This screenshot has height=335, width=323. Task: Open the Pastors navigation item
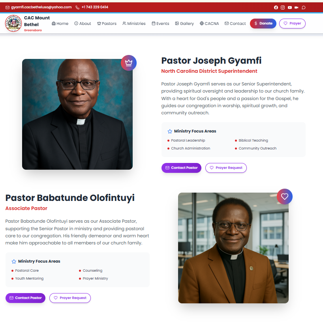click(x=107, y=23)
